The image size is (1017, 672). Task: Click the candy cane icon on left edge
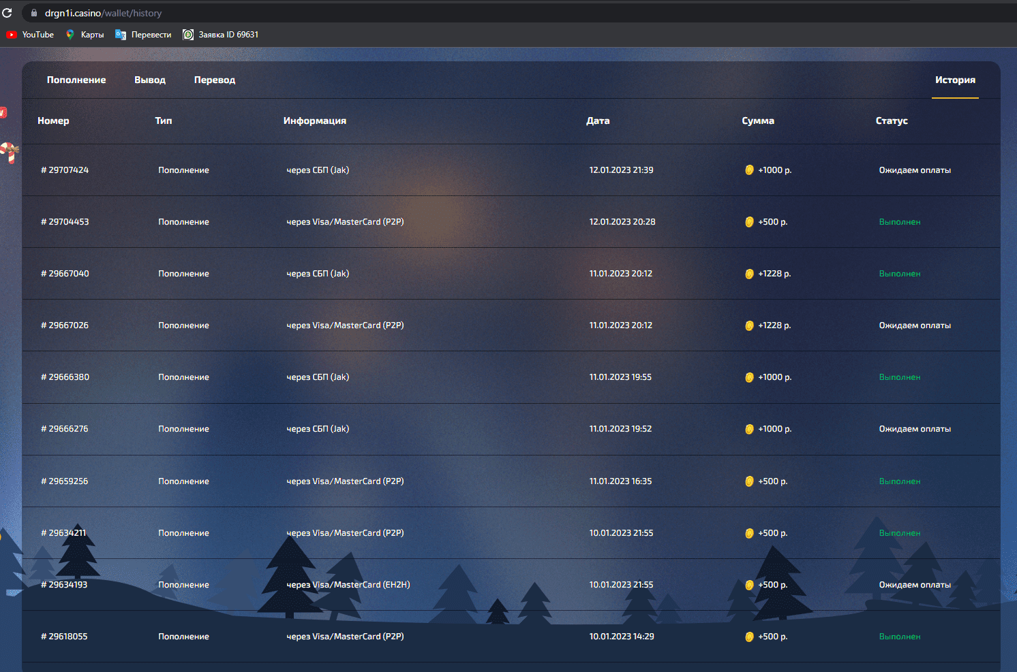[9, 153]
